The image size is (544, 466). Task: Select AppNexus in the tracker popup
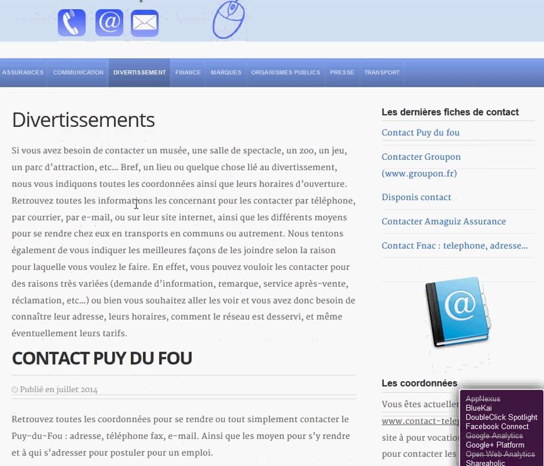point(483,399)
